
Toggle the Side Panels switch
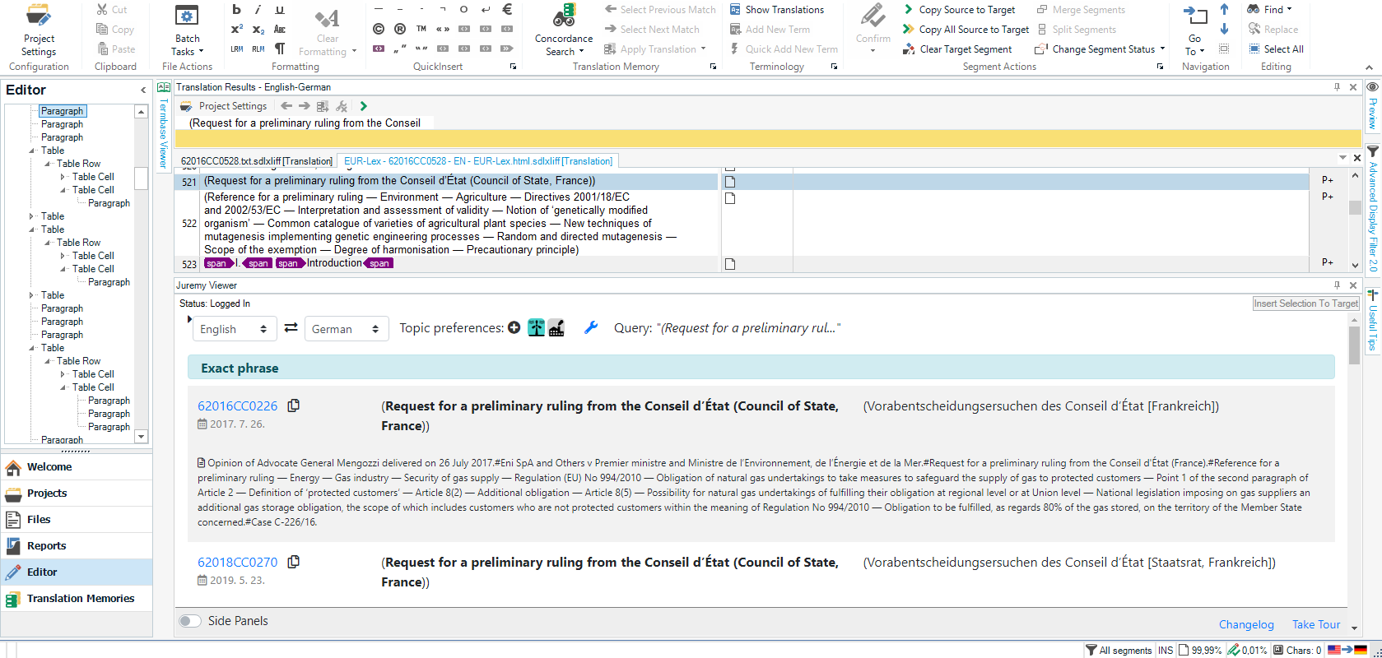click(190, 621)
